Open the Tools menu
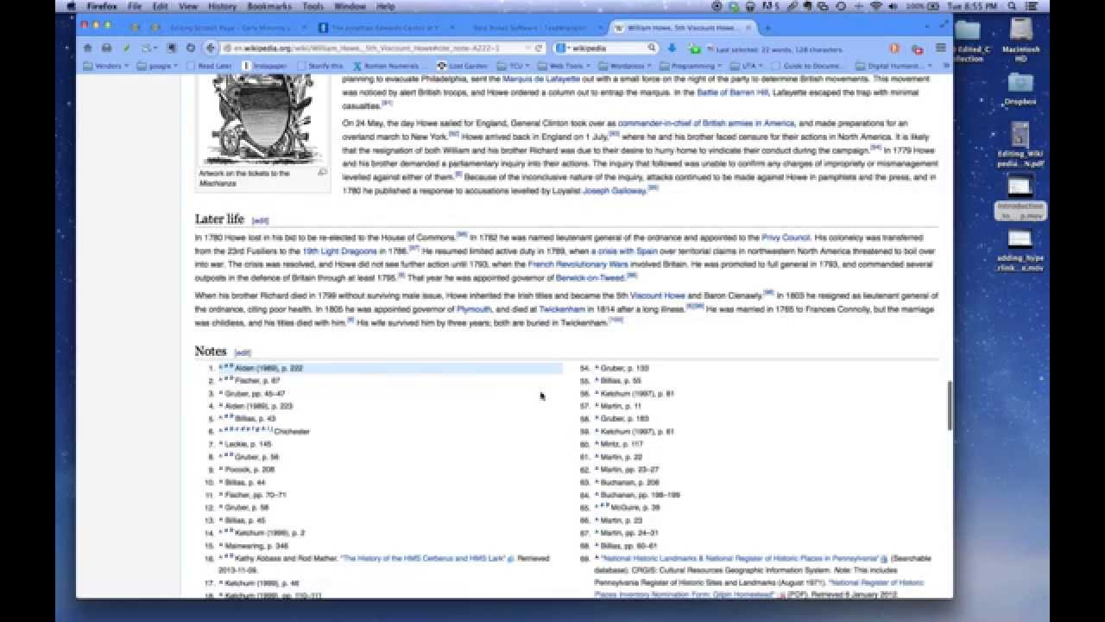The image size is (1105, 622). [x=313, y=6]
